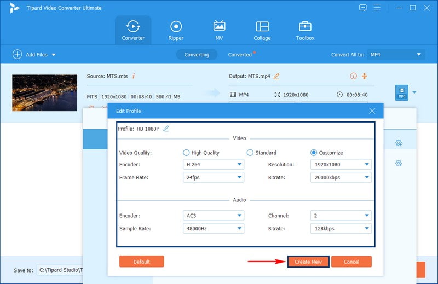Click the MP4 output format icon

(402, 92)
